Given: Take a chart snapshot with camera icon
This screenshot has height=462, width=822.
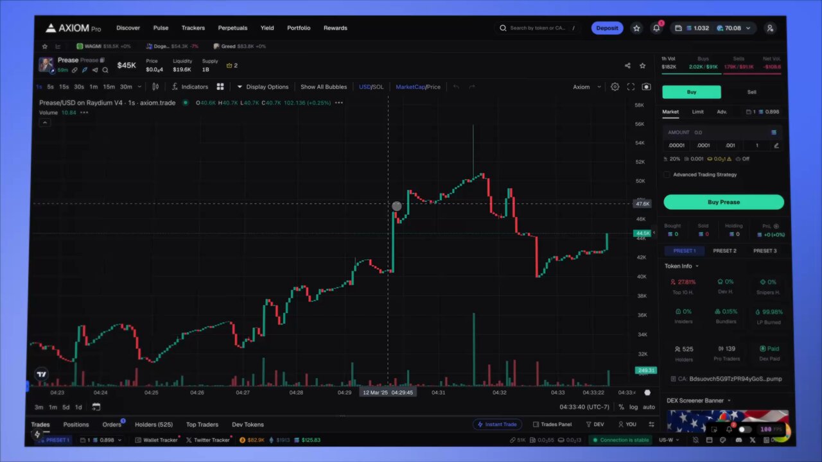Looking at the screenshot, I should tap(646, 87).
